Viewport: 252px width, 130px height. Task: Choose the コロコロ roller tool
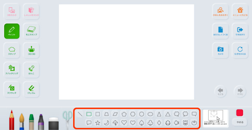click(31, 51)
